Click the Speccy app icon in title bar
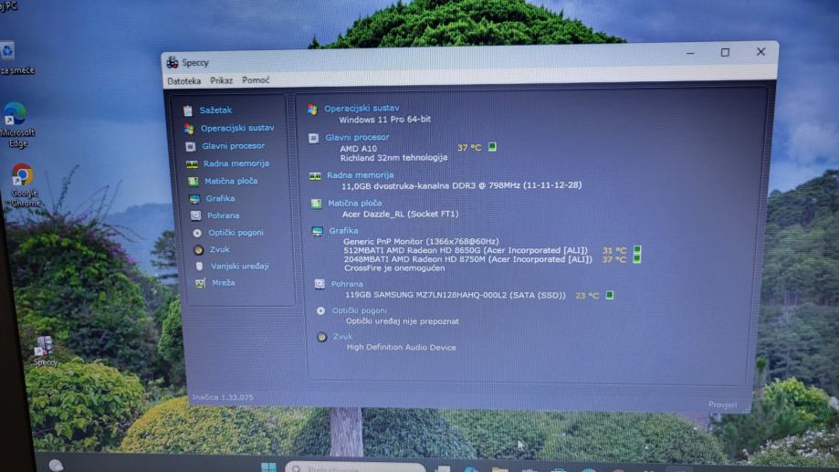The width and height of the screenshot is (839, 472). (173, 62)
